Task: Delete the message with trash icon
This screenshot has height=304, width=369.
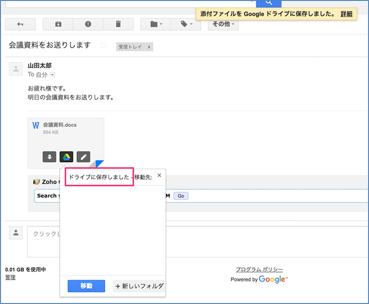Action: click(118, 24)
